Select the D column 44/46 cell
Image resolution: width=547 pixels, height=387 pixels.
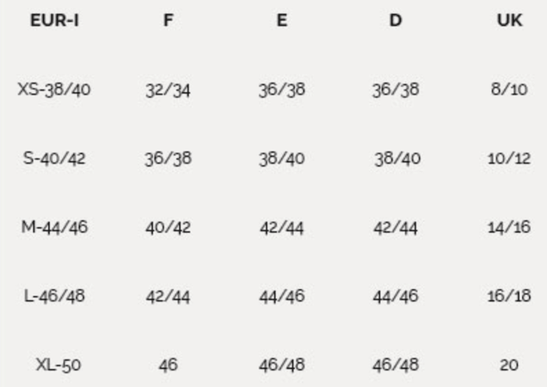pyautogui.click(x=395, y=296)
